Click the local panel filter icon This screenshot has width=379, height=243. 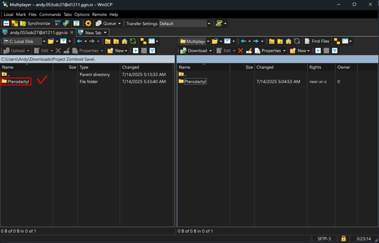click(63, 41)
